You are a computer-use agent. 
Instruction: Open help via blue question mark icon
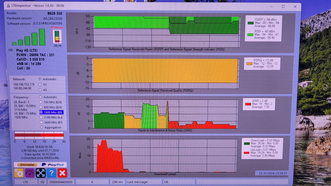click(51, 173)
